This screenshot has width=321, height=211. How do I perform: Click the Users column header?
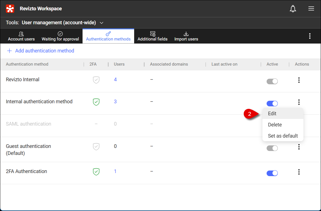[x=119, y=64]
